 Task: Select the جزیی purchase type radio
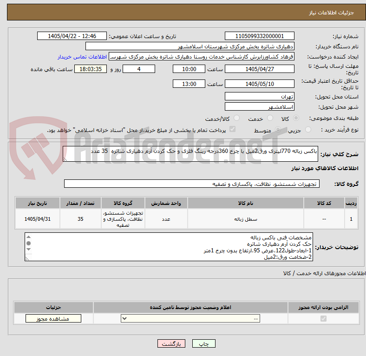[x=308, y=130]
